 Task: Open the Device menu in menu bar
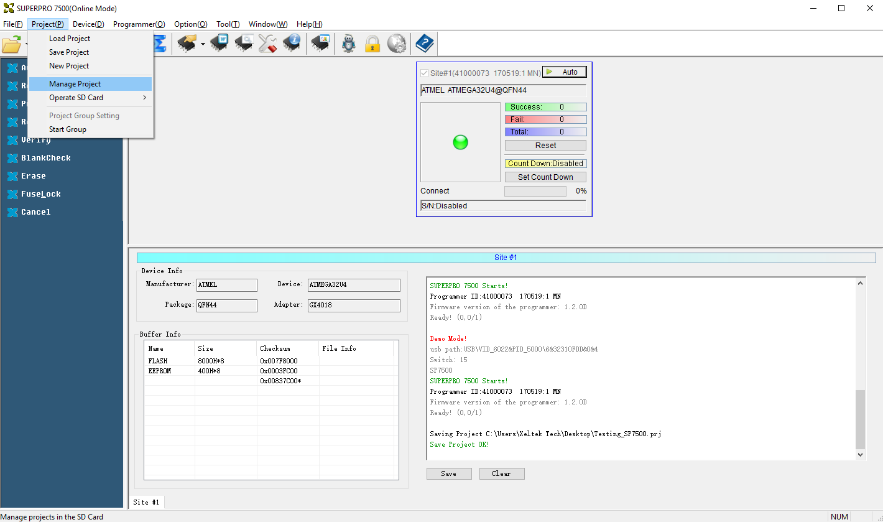(x=88, y=24)
